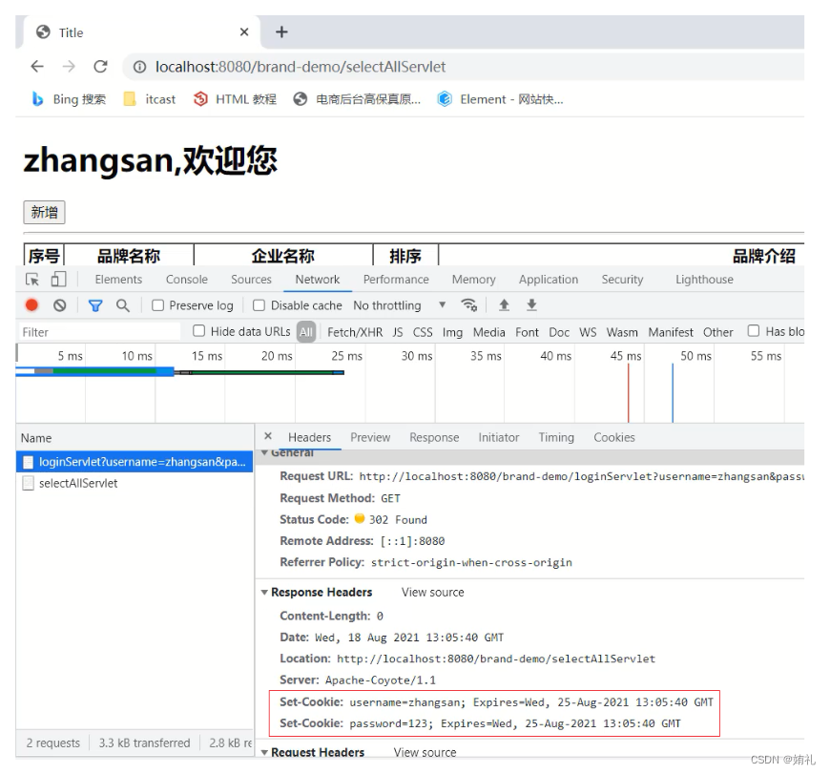The height and width of the screenshot is (774, 830).
Task: Open the Cookies detail tab
Action: click(614, 437)
